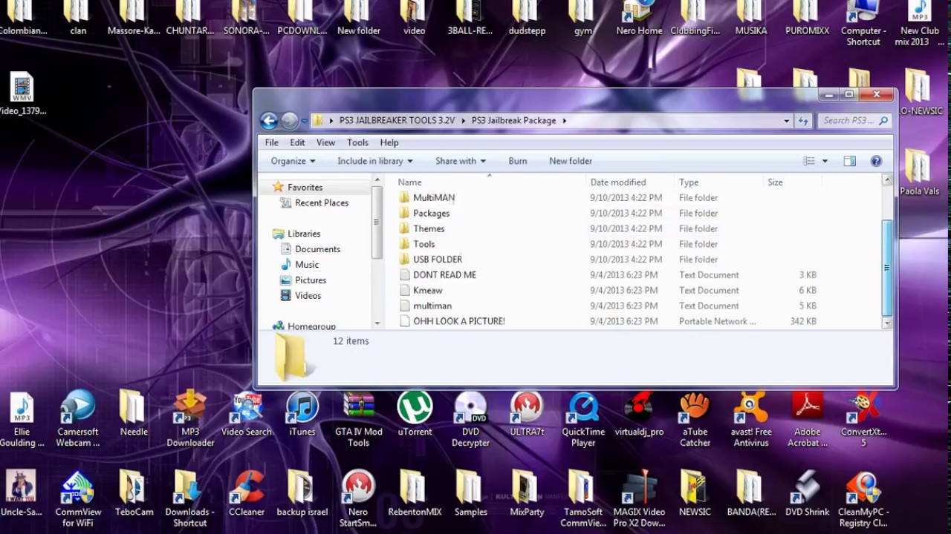Expand breadcrumb arrow after PS3 Jailbreak Package

pos(565,120)
